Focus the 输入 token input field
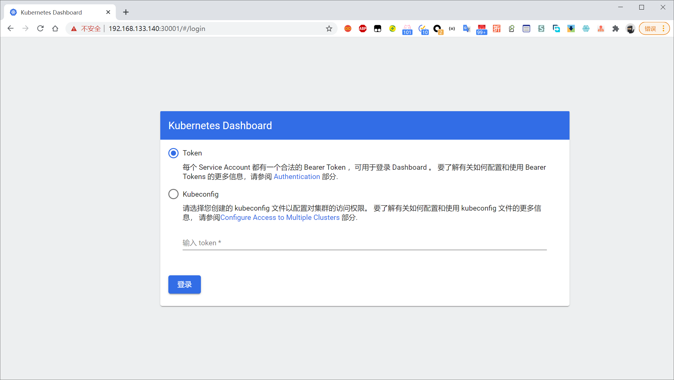This screenshot has height=380, width=674. [x=364, y=243]
